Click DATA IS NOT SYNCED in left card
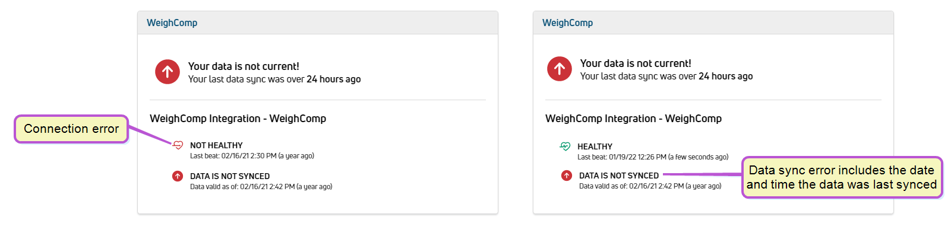Image resolution: width=951 pixels, height=236 pixels. (x=230, y=176)
